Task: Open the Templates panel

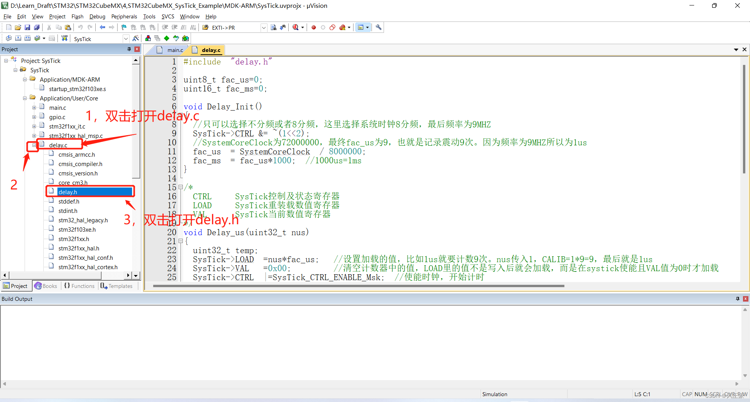Action: (x=116, y=286)
